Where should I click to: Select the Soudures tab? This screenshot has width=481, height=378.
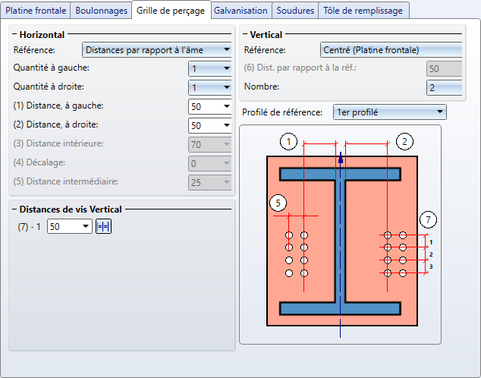tap(295, 11)
